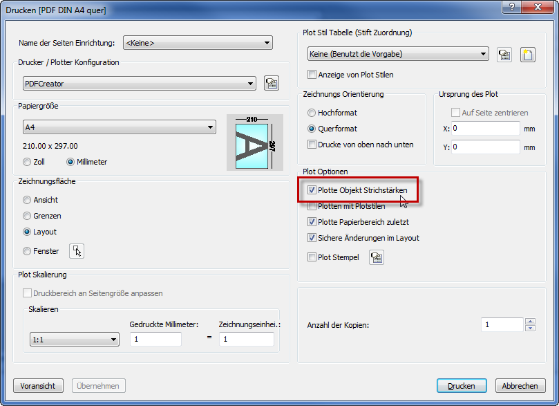Open the 1:1 scale dropdown

(x=74, y=340)
